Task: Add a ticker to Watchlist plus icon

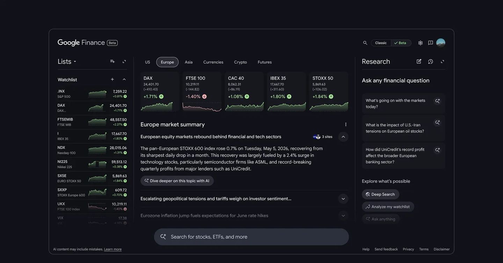Action: coord(112,79)
